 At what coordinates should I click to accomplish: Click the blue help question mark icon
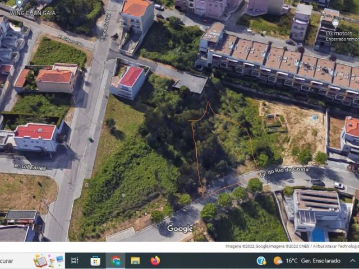point(261,261)
